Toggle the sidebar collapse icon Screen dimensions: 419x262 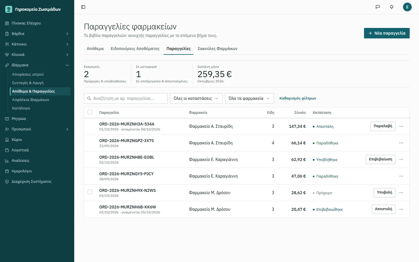coord(83,7)
